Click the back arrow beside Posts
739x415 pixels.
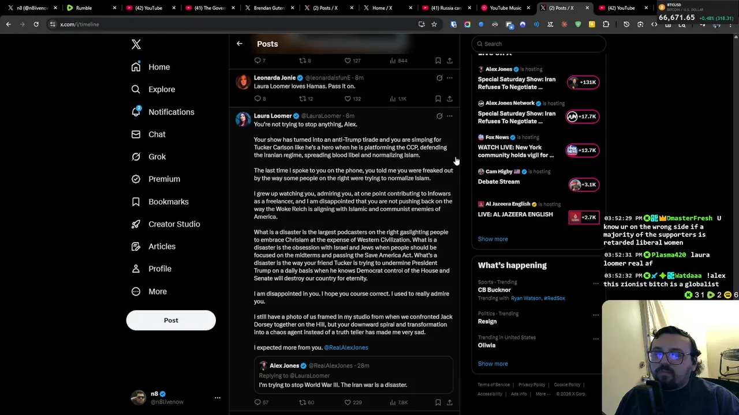click(x=240, y=44)
